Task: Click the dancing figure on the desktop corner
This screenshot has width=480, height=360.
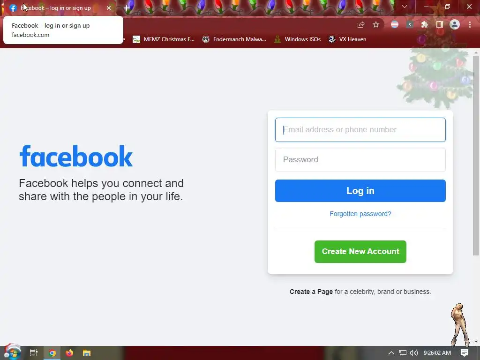Action: pyautogui.click(x=459, y=324)
